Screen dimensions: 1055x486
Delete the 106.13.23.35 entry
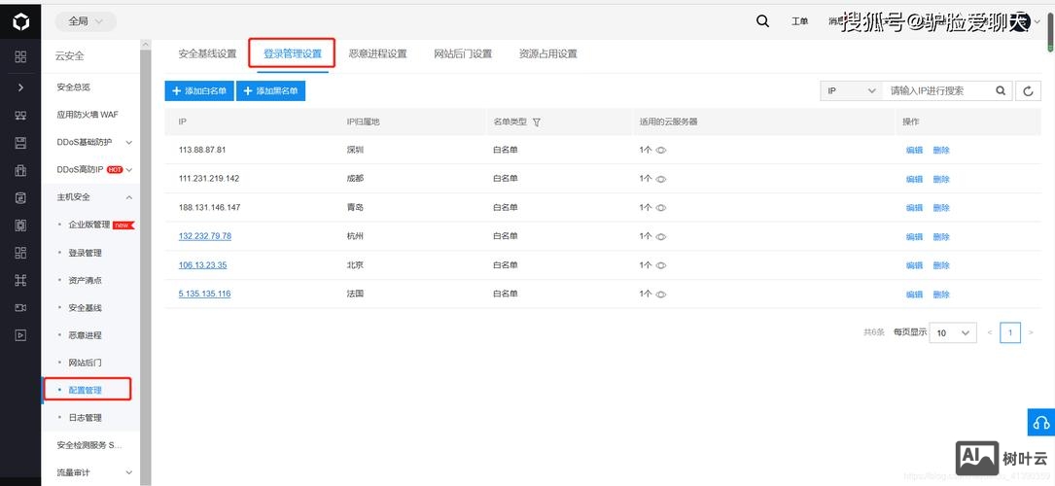(x=940, y=265)
